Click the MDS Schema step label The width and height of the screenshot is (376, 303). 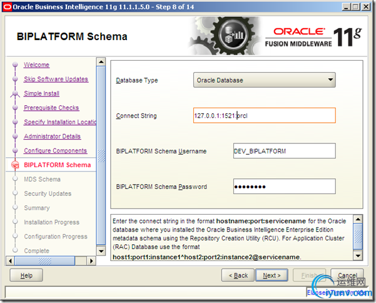coord(42,179)
